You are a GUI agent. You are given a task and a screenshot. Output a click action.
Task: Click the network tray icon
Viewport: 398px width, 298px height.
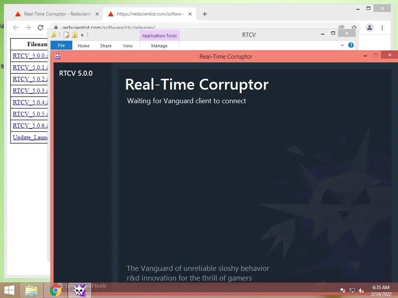tap(352, 290)
